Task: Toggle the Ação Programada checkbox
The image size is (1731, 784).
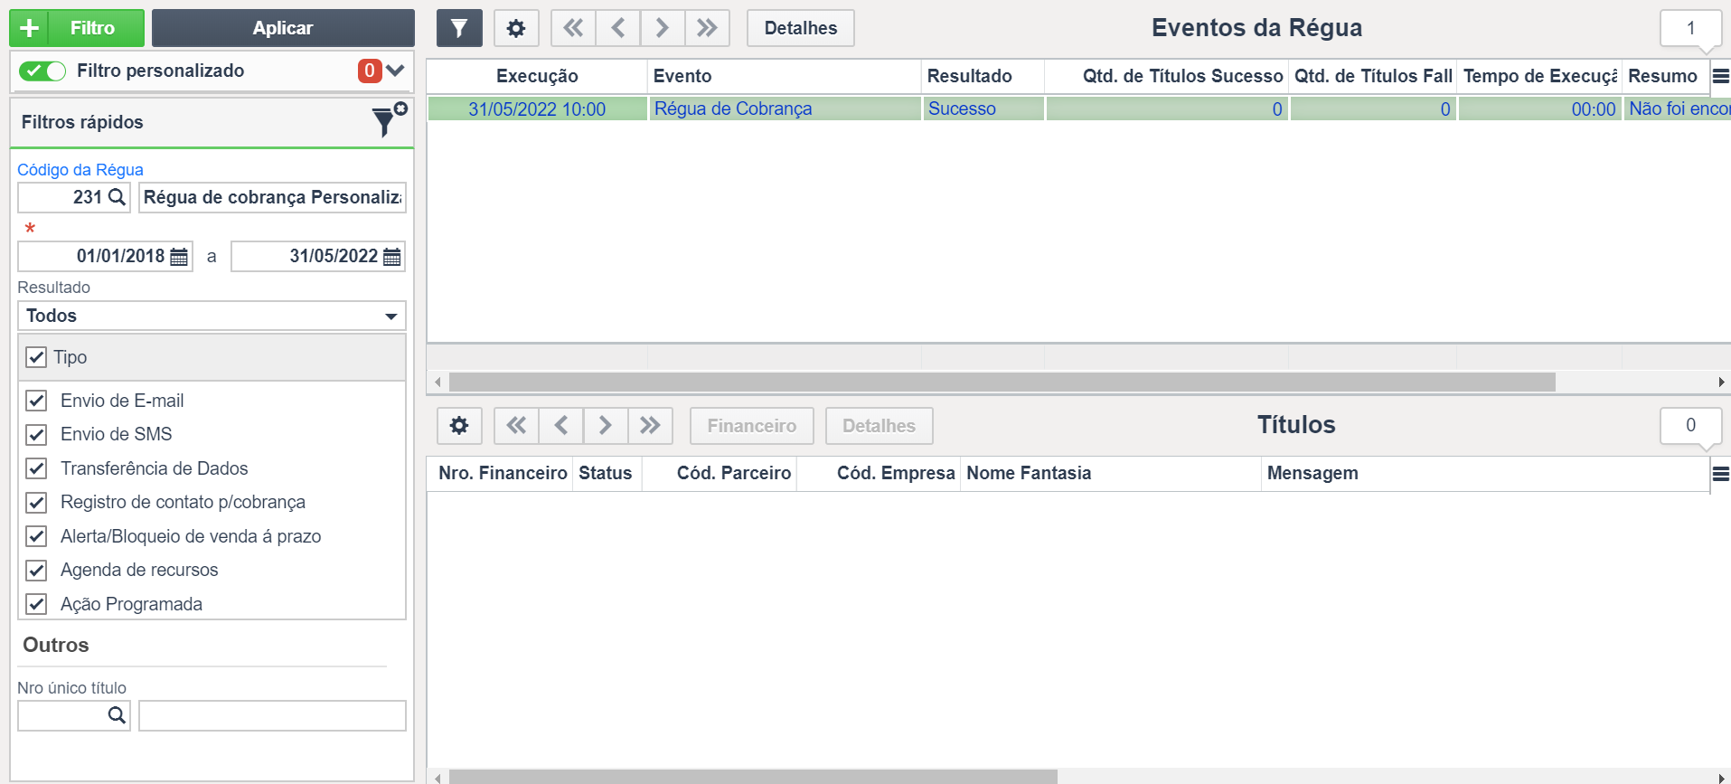Action: [36, 604]
